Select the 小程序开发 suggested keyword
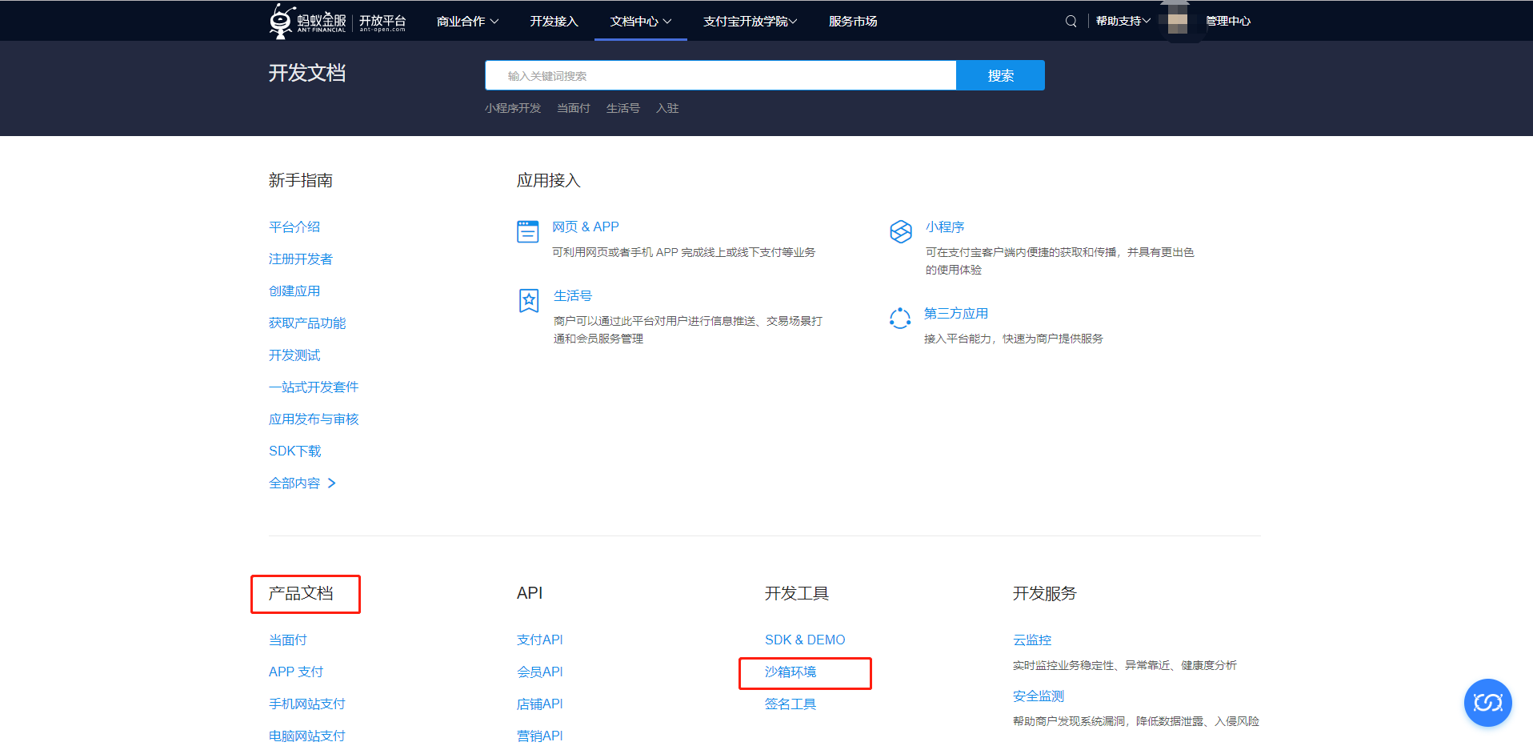The width and height of the screenshot is (1533, 746). pos(513,109)
